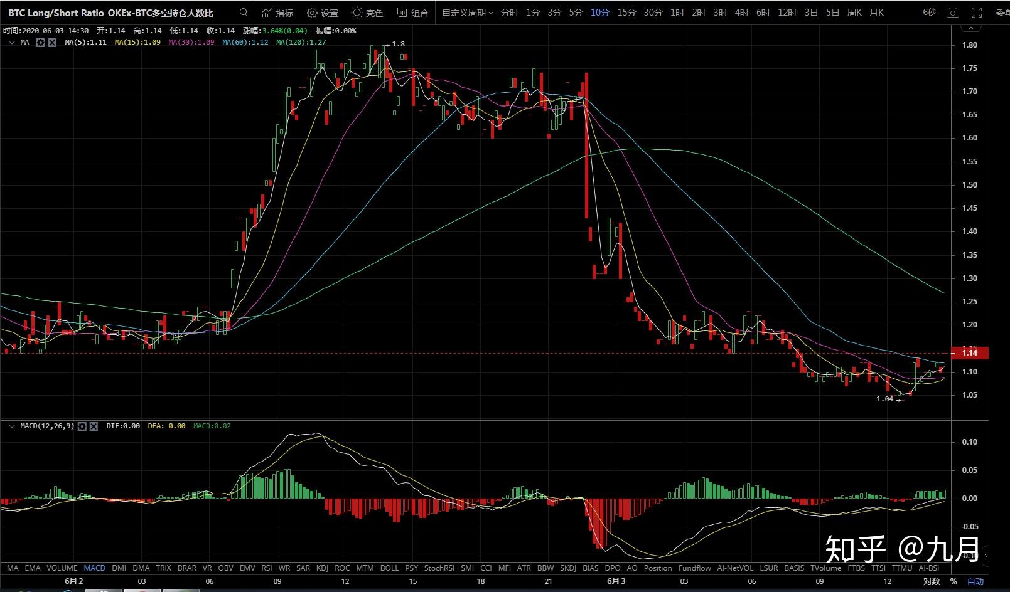Screen dimensions: 1010x592
Task: Select the 月K monthly period
Action: point(877,13)
